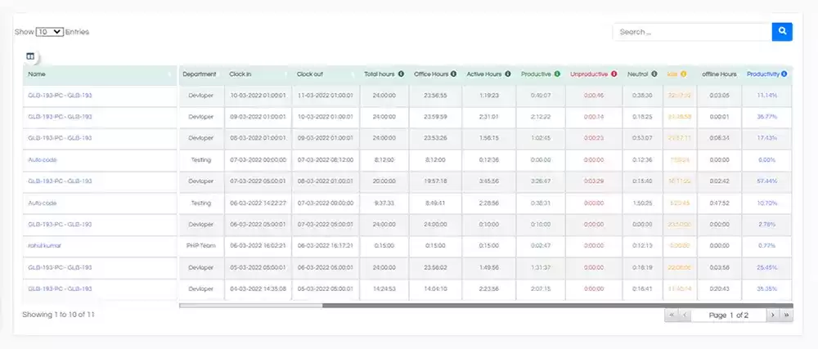
Task: Click the red Unproductive info icon
Action: [x=613, y=74]
